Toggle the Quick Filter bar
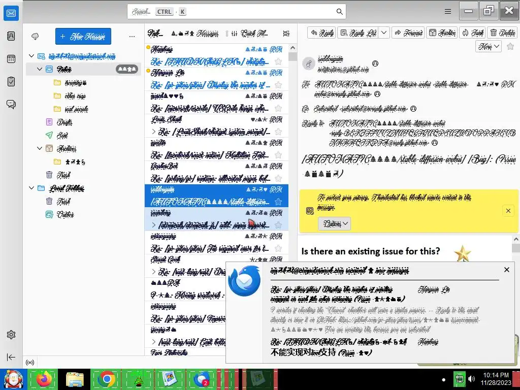The width and height of the screenshot is (520, 390). (x=249, y=33)
